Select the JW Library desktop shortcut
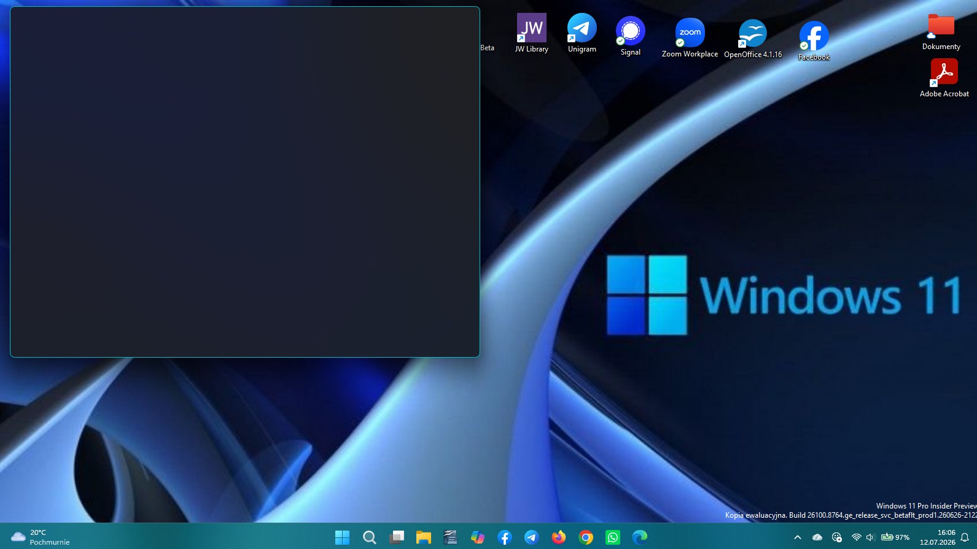Screen dimensions: 977x549 pos(531,33)
